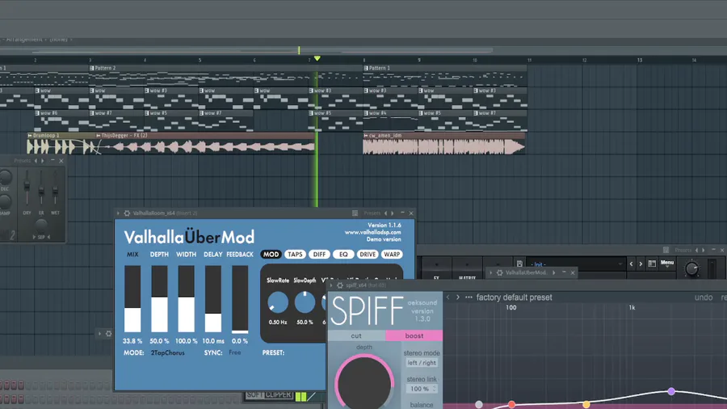Select the cw_amen_idm audio clip
Image resolution: width=727 pixels, height=409 pixels.
coord(444,144)
